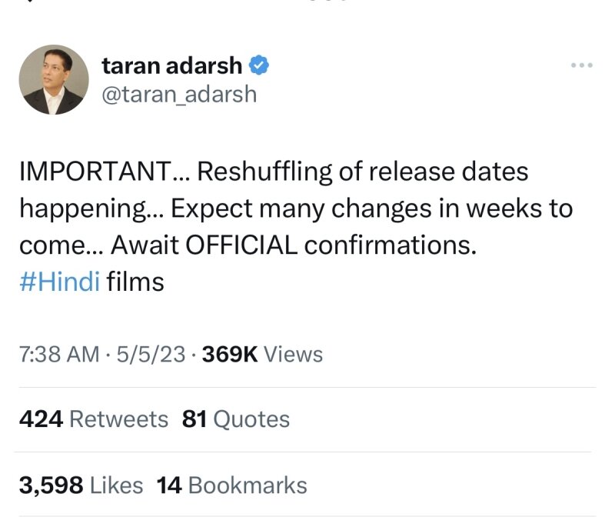Click the 7:38 AM timestamp
The height and width of the screenshot is (517, 615).
58,354
